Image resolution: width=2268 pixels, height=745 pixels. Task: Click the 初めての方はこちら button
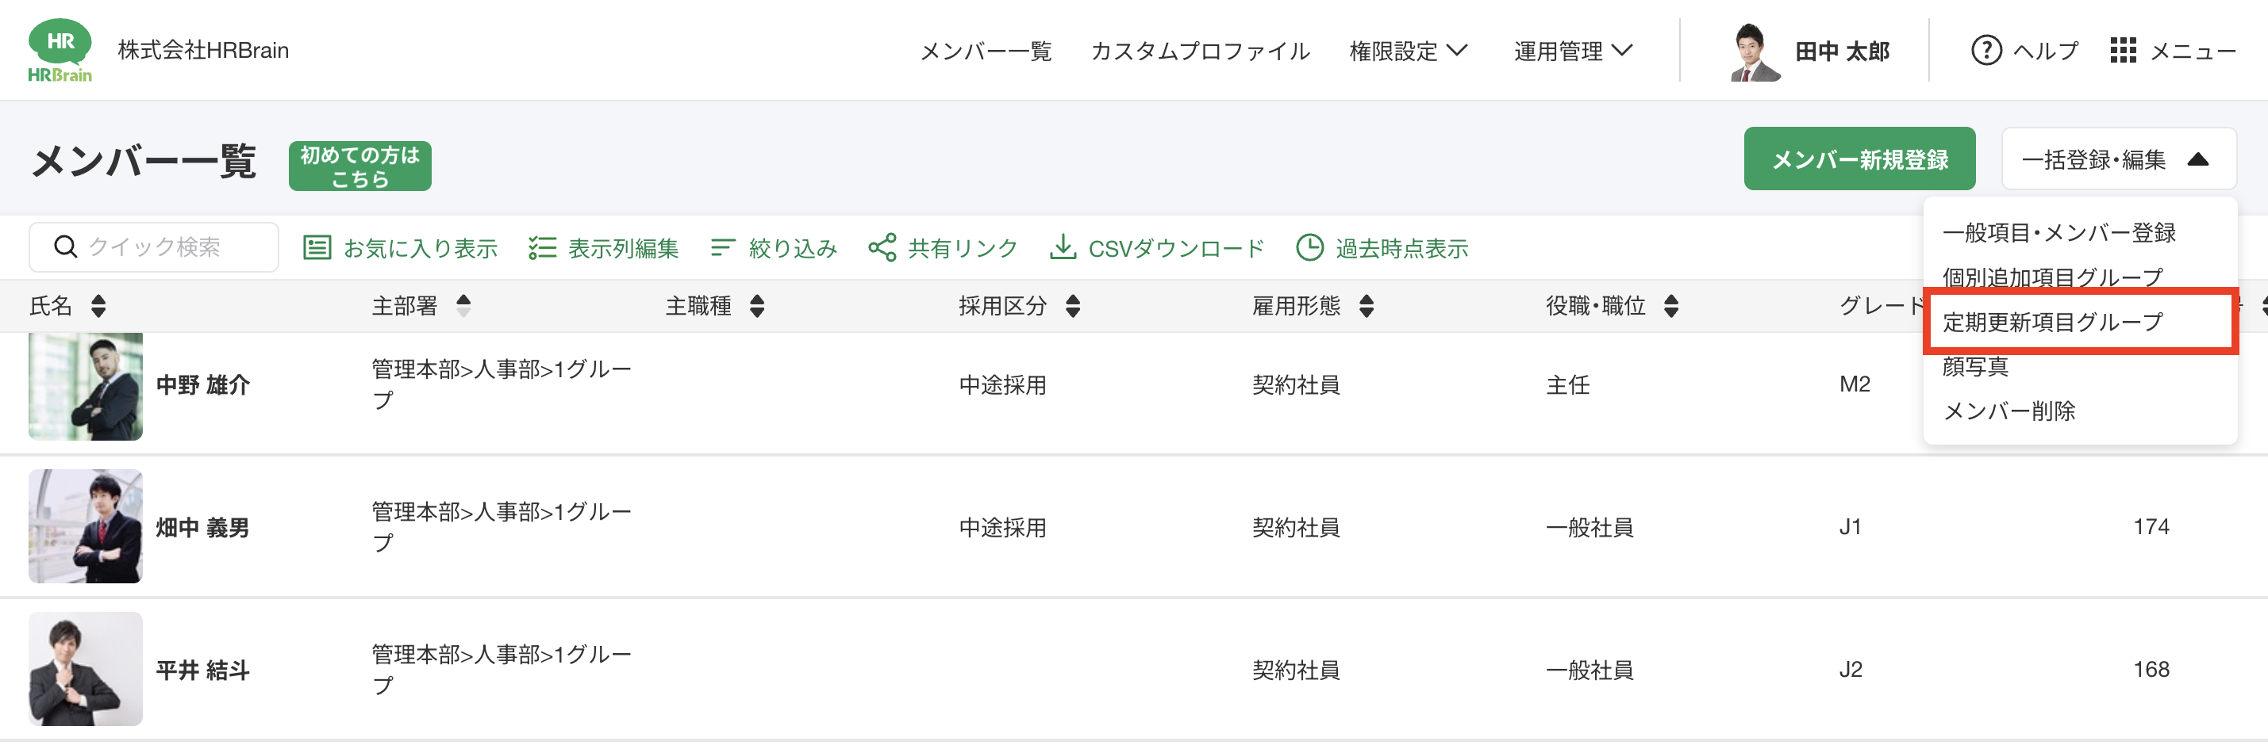click(359, 166)
